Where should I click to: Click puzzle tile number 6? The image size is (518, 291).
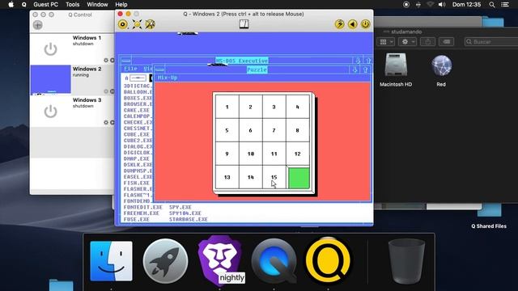[x=250, y=130]
